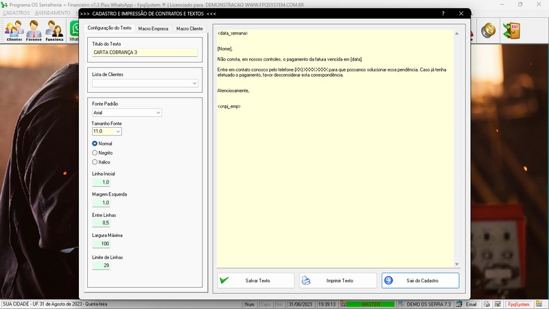549x309 pixels.
Task: Open the CADASTROS menu
Action: (x=16, y=13)
